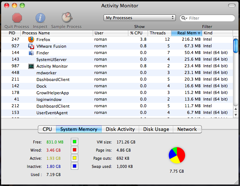Toggle the Real Mem sort arrow

(199, 33)
